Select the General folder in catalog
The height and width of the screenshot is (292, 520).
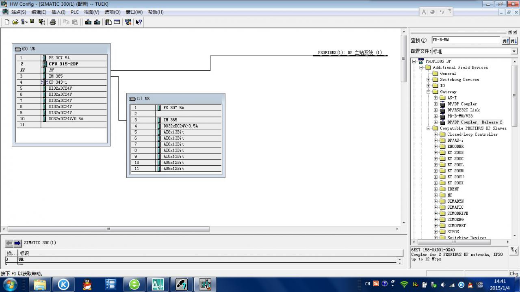(x=448, y=74)
